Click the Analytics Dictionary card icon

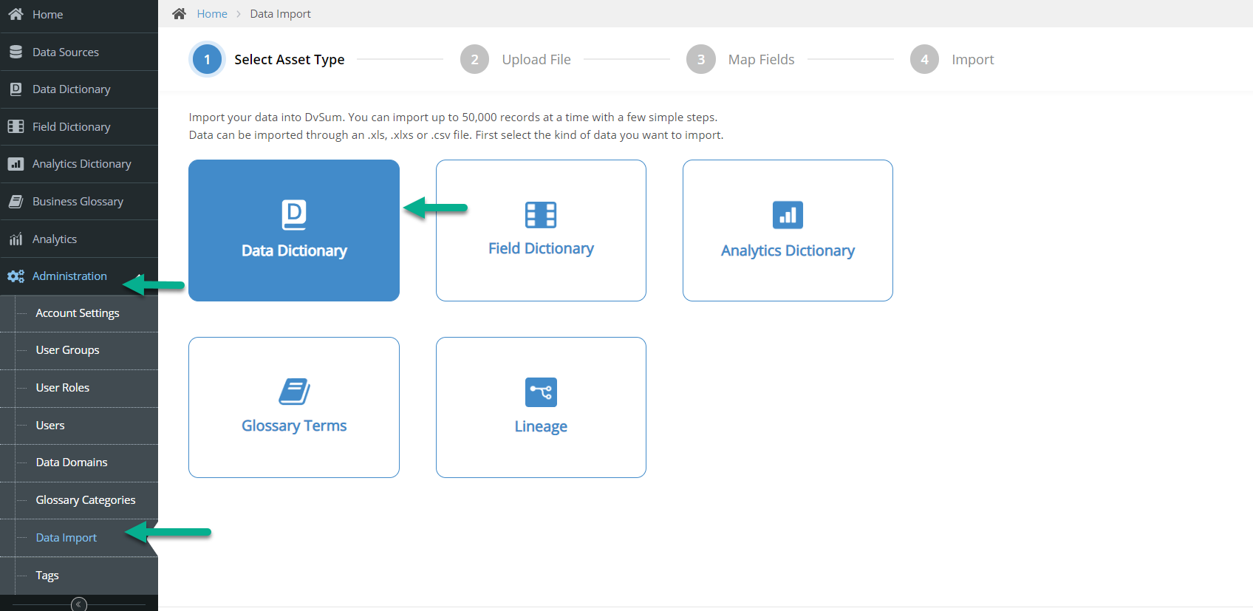coord(788,215)
